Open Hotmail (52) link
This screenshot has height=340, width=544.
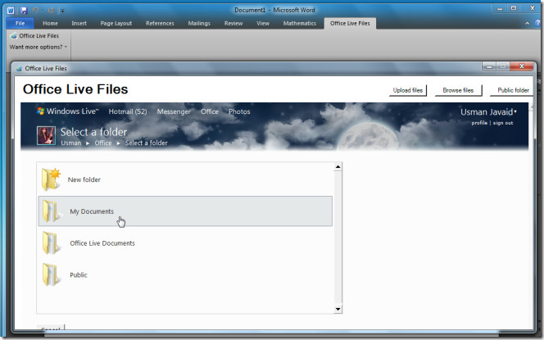[x=128, y=111]
